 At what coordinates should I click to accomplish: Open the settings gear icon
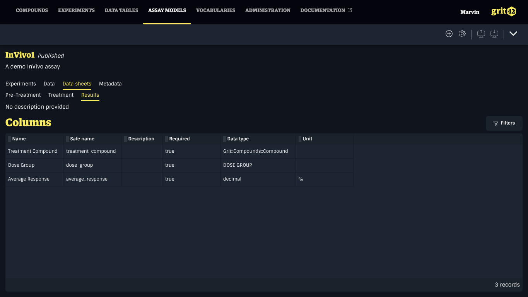point(462,34)
